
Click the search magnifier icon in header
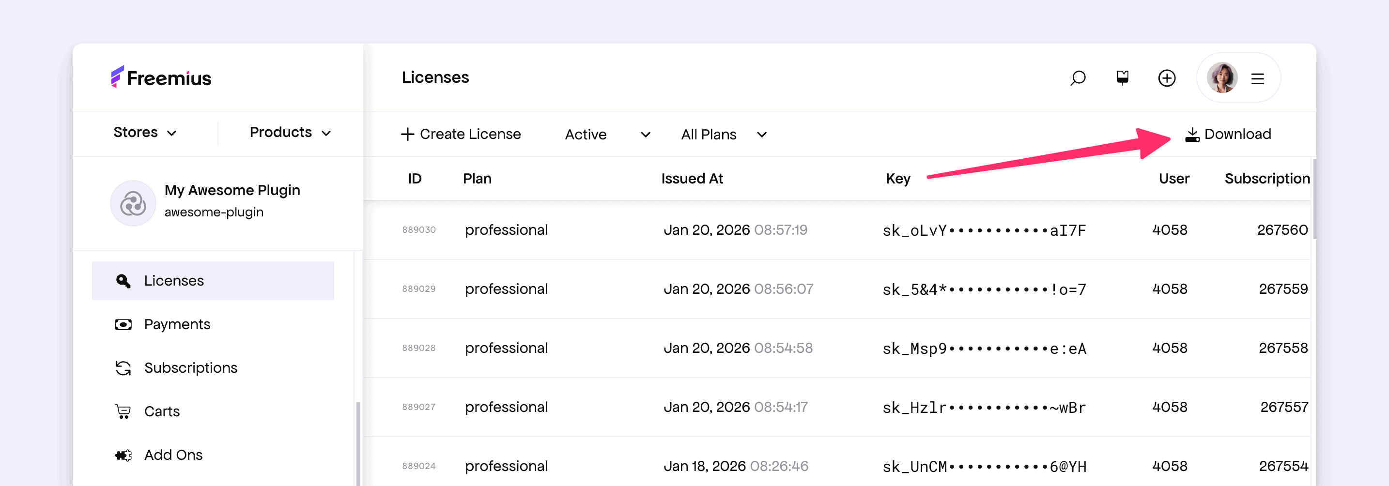pos(1077,78)
